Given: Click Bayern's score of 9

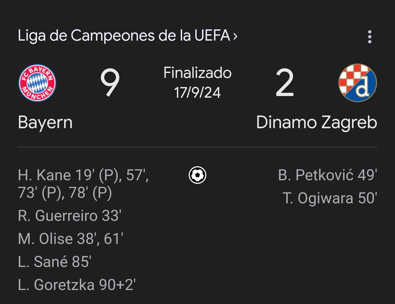Looking at the screenshot, I should (x=110, y=83).
